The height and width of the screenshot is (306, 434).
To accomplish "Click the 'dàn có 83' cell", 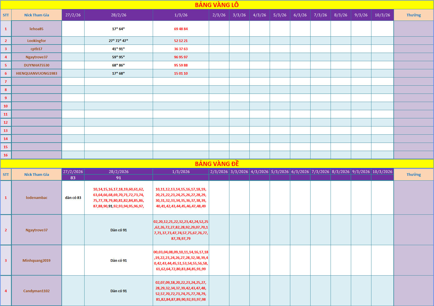I will [x=73, y=198].
